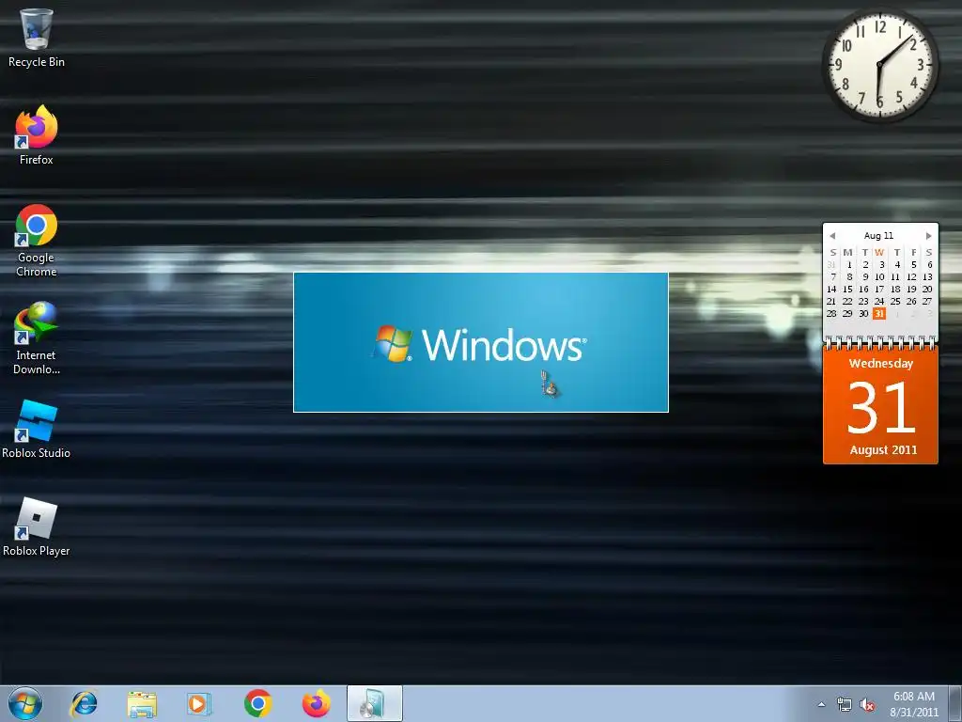Image resolution: width=962 pixels, height=722 pixels.
Task: Open the Windows Start menu orb
Action: click(25, 703)
